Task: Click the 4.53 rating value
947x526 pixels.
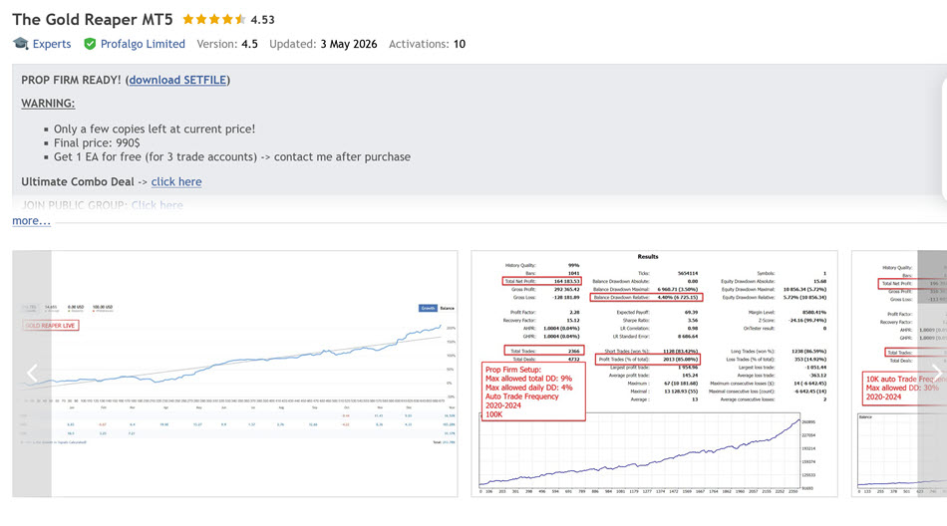Action: pos(263,20)
